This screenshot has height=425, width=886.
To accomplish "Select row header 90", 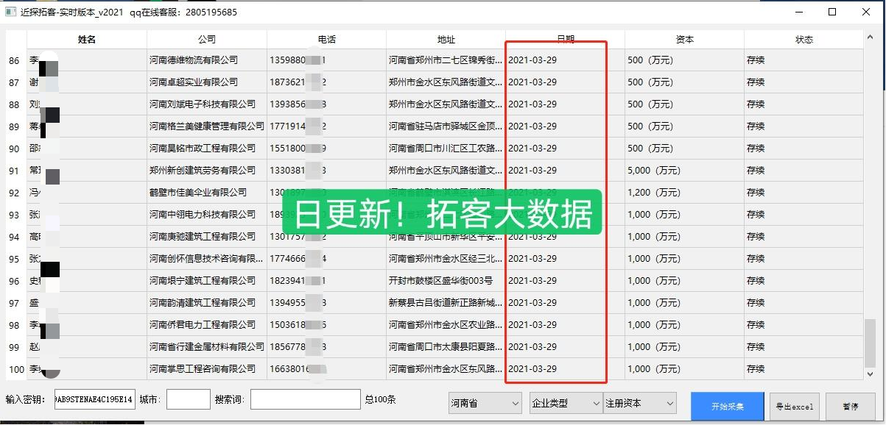I will tap(17, 149).
